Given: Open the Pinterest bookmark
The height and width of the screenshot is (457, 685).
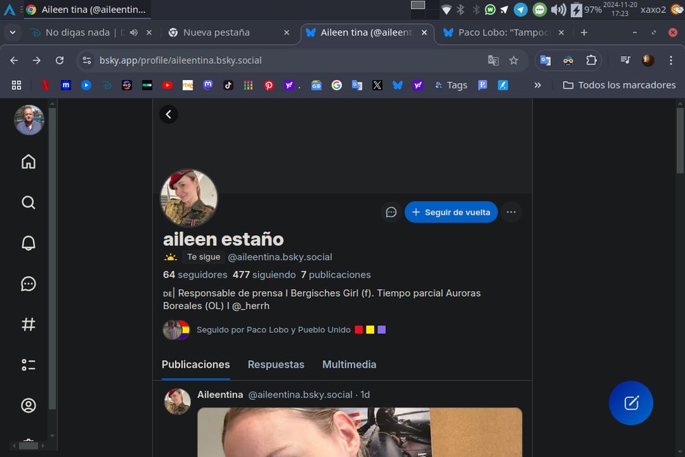Looking at the screenshot, I should pos(269,85).
